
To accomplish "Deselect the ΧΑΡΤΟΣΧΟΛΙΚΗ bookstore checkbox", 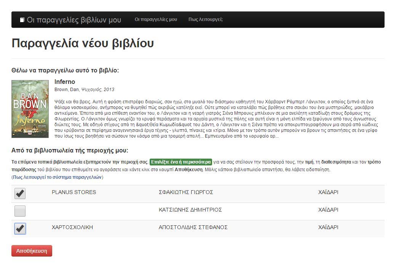I will coord(20,228).
